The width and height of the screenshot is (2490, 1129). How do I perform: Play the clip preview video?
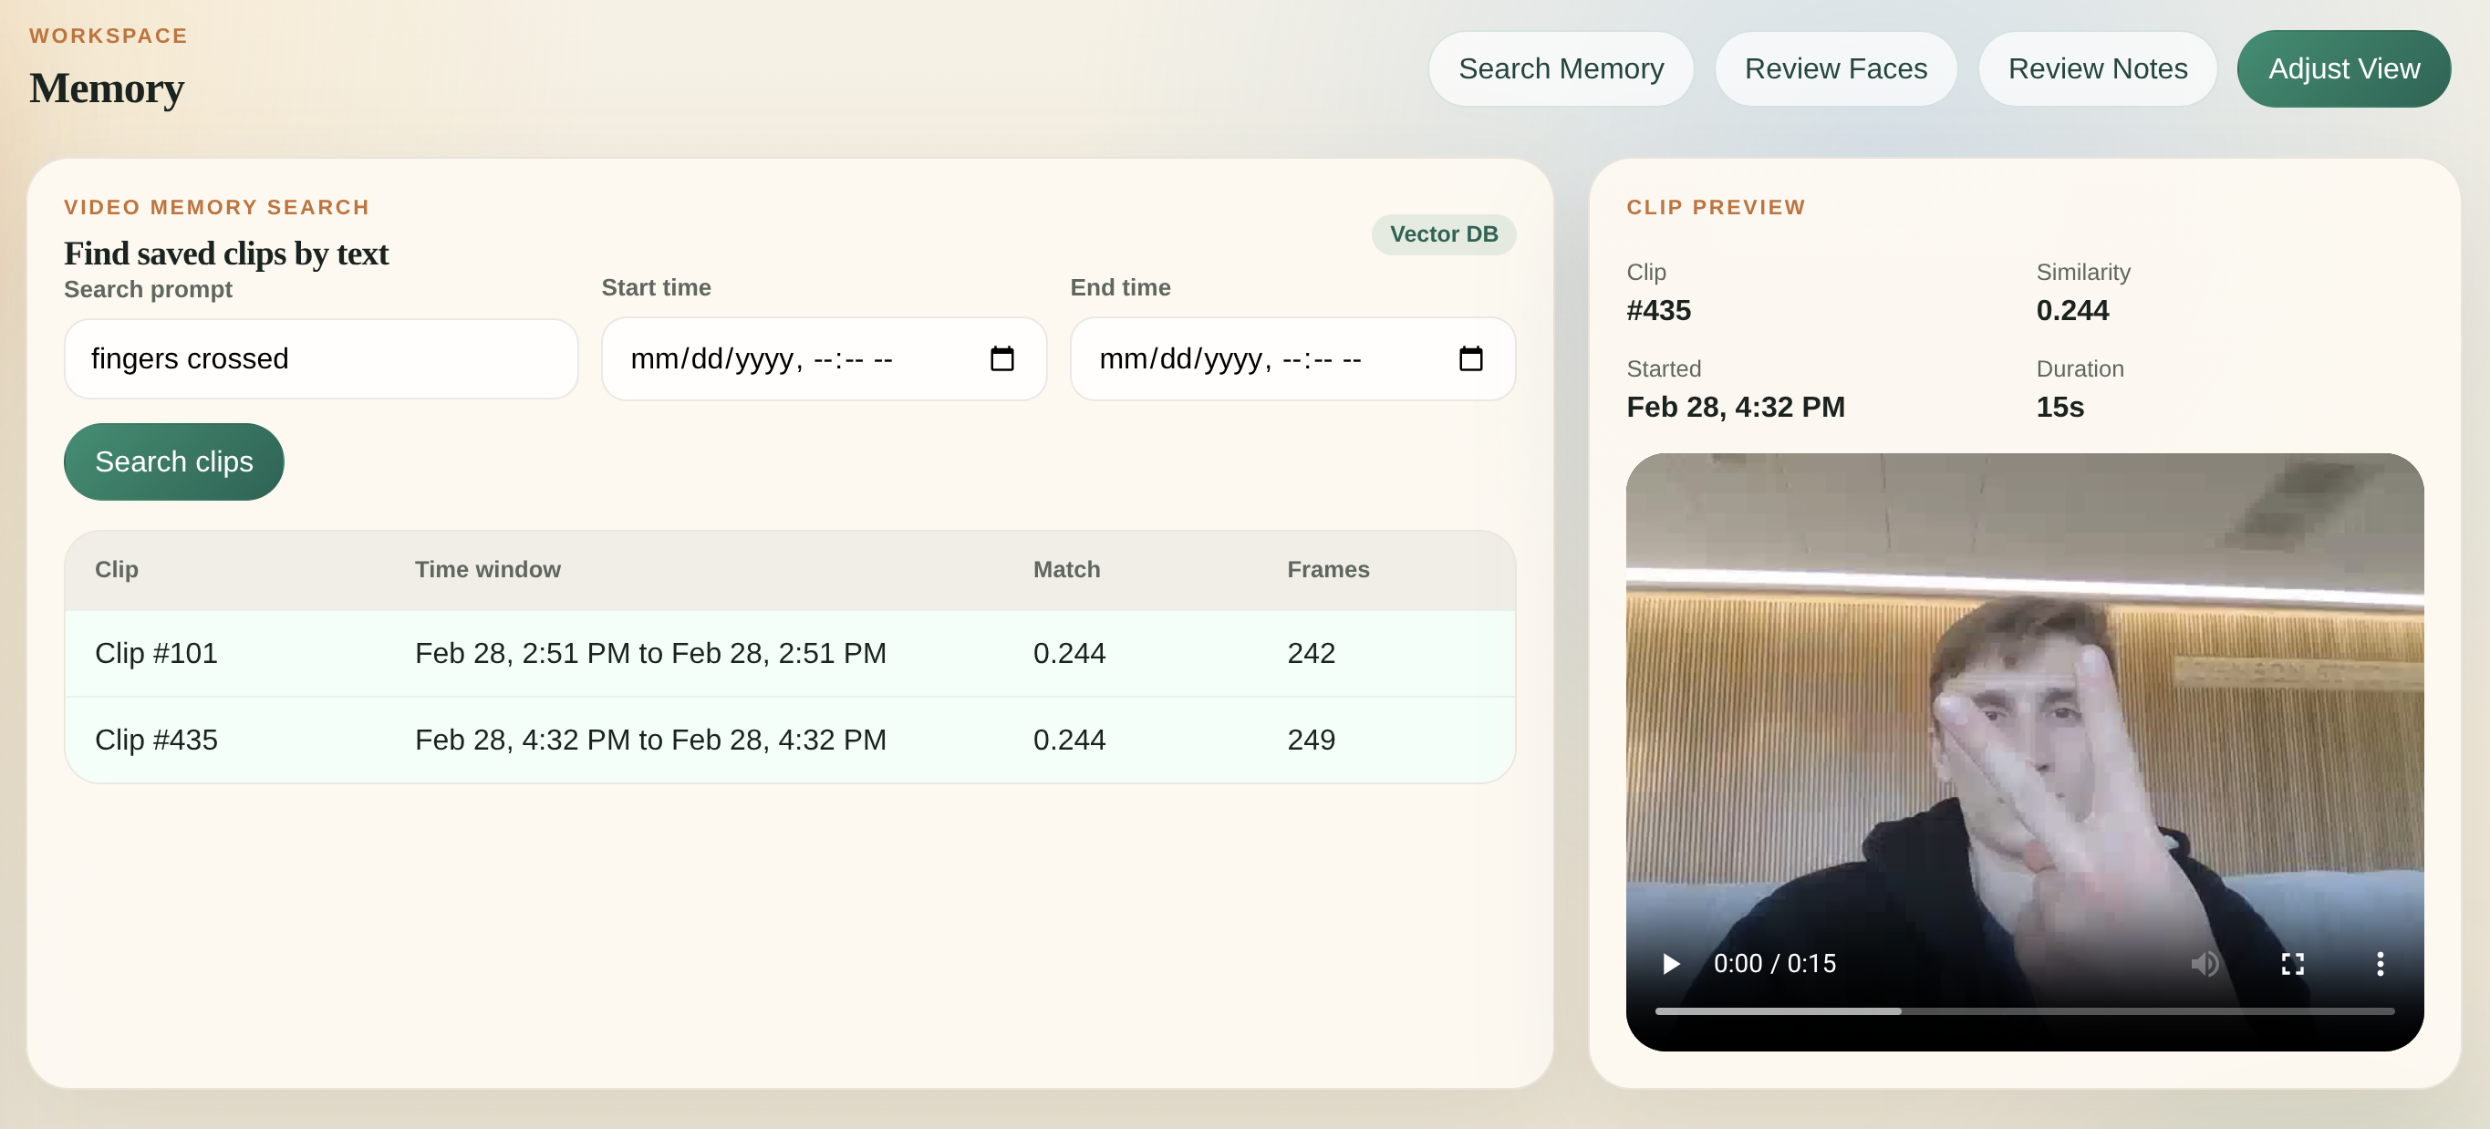pyautogui.click(x=1670, y=964)
